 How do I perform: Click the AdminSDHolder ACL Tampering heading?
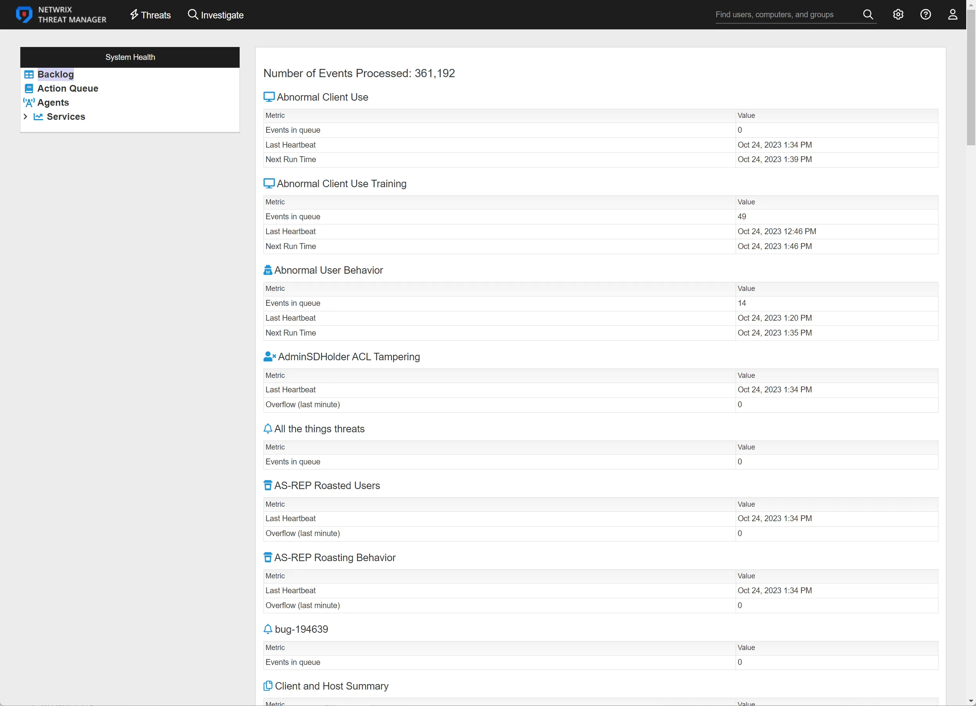pos(349,357)
